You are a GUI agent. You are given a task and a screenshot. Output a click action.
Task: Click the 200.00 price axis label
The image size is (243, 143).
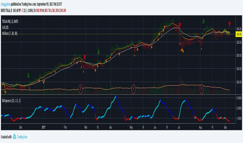[239, 82]
